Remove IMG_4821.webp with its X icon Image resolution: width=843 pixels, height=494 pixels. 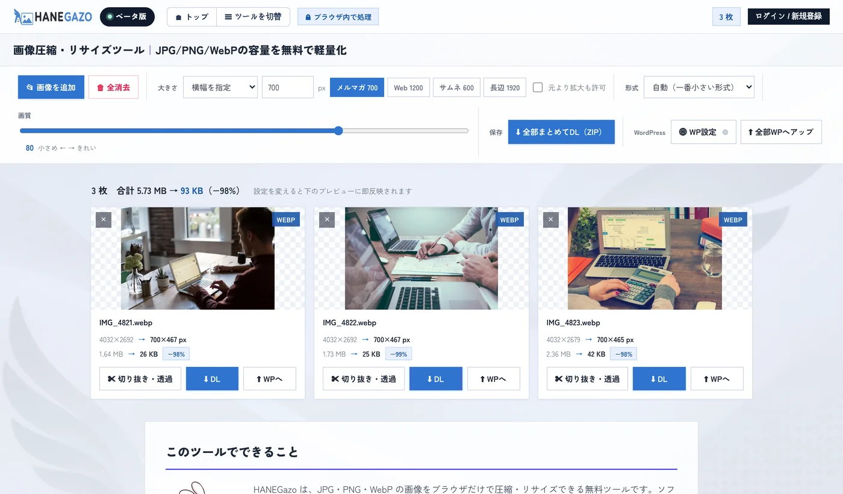[x=104, y=220]
